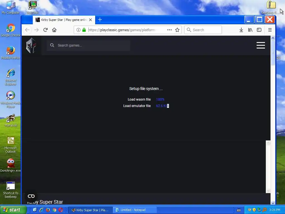285x214 pixels.
Task: Select the Internet Explorer desktop icon
Action: [x=11, y=77]
